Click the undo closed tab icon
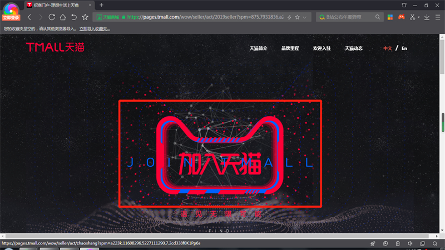 tap(74, 17)
